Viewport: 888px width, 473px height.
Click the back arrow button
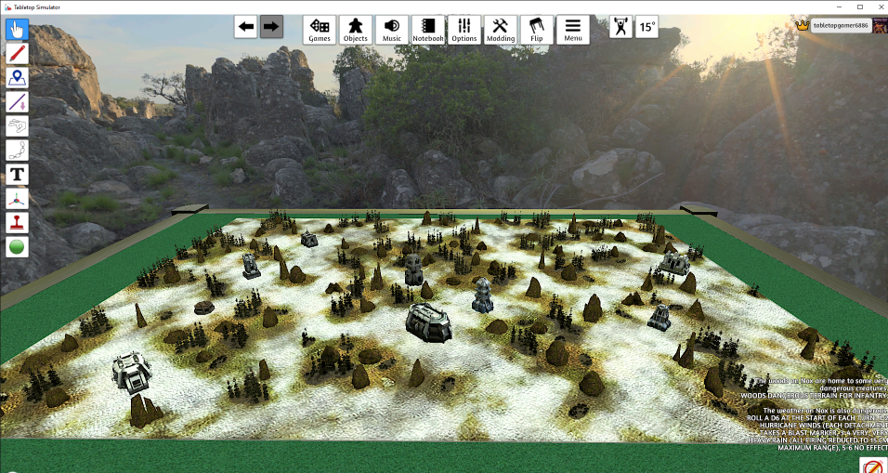pyautogui.click(x=246, y=27)
